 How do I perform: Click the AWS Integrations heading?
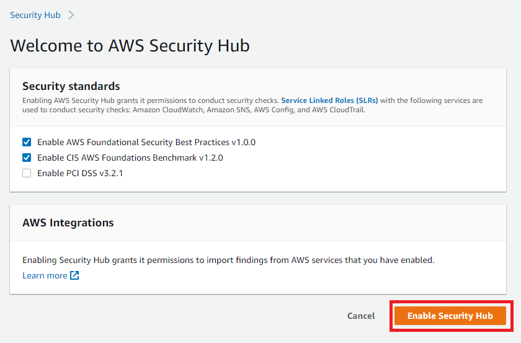[x=68, y=223]
